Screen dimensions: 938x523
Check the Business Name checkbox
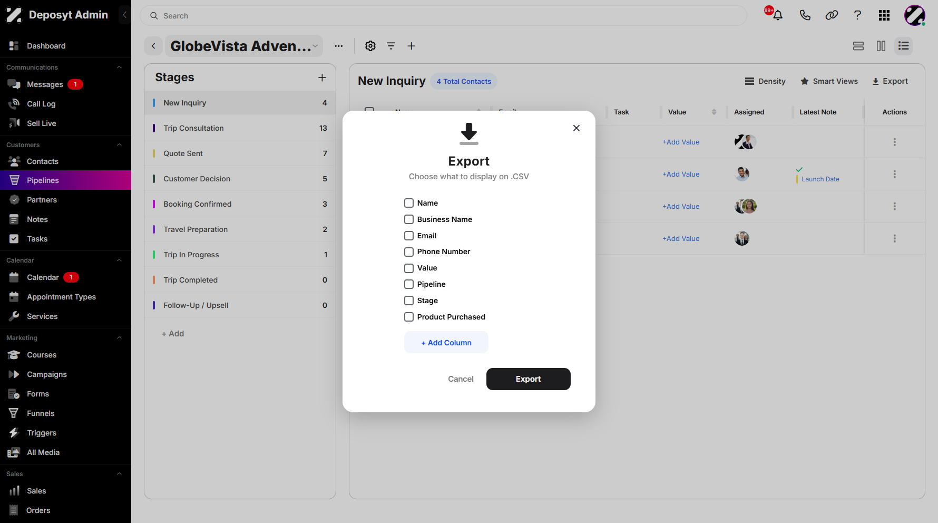(409, 219)
